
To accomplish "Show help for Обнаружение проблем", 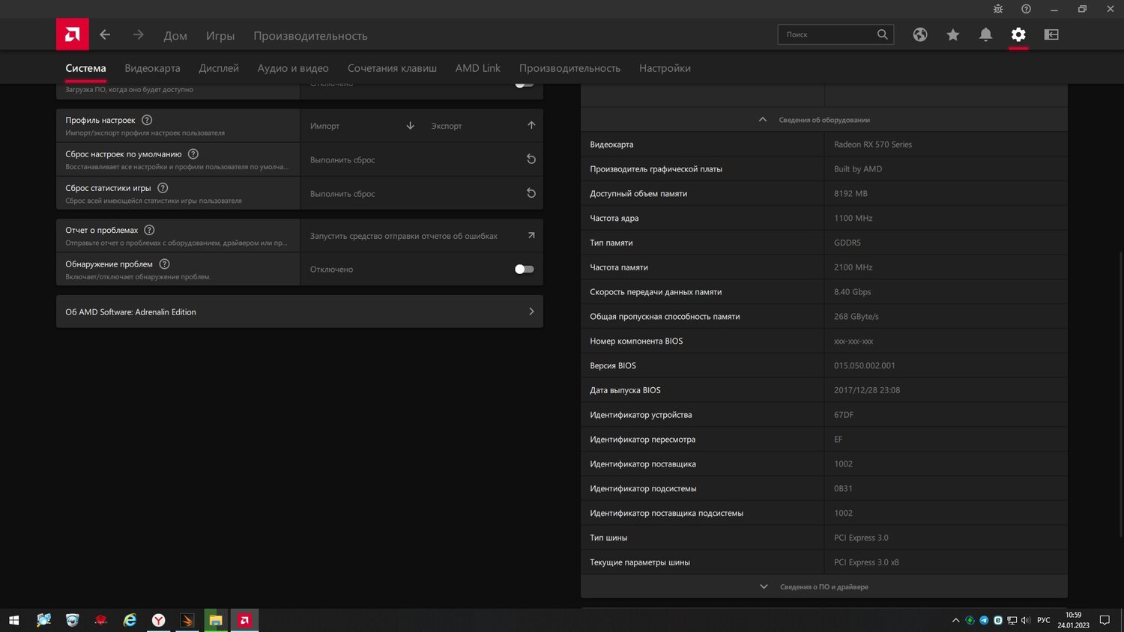I will point(165,264).
